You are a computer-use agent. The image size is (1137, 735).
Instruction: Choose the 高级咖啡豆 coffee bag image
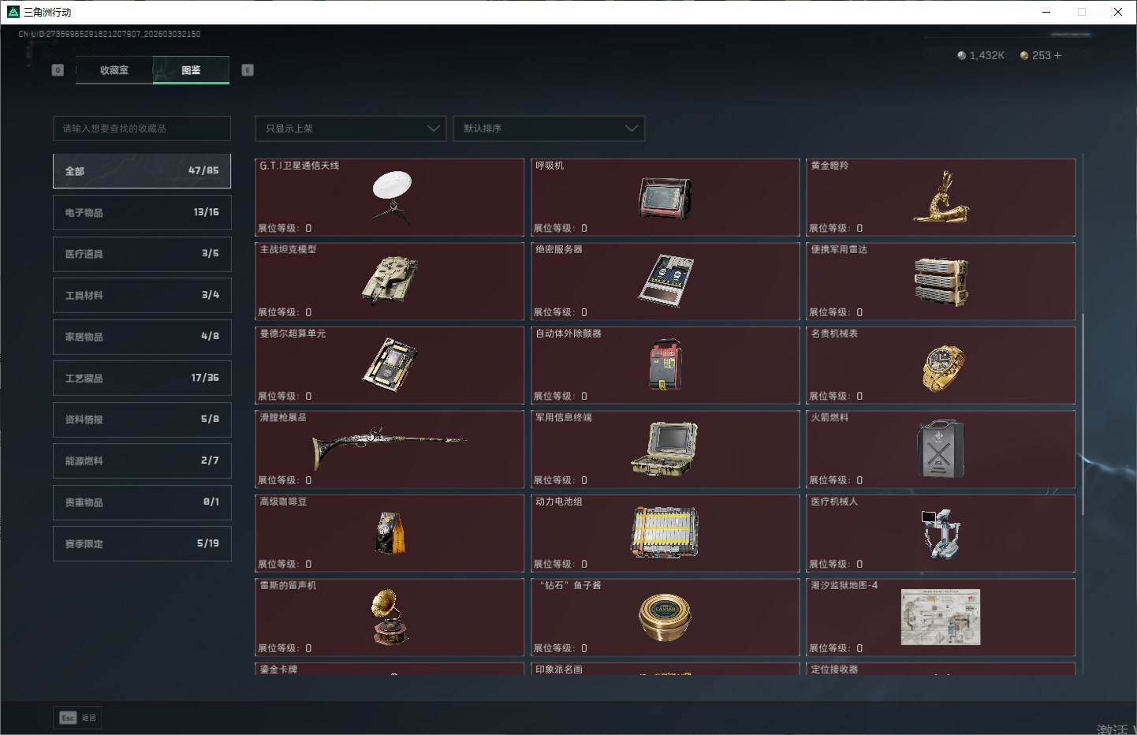[x=390, y=533]
